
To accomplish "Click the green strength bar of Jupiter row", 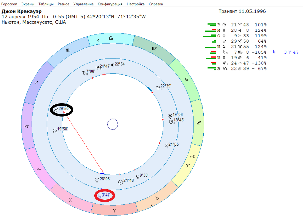I will [x=210, y=47].
